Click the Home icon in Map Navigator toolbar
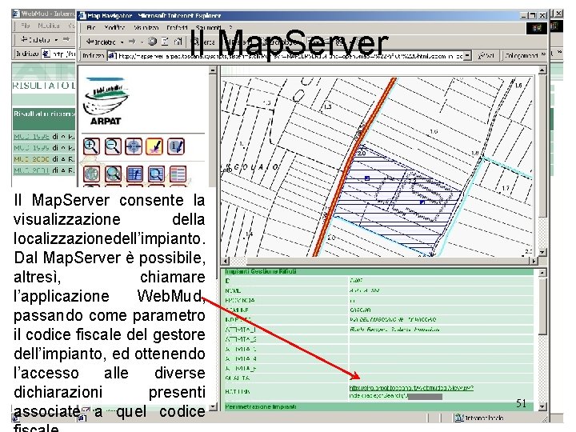The image size is (576, 432). pos(178,42)
